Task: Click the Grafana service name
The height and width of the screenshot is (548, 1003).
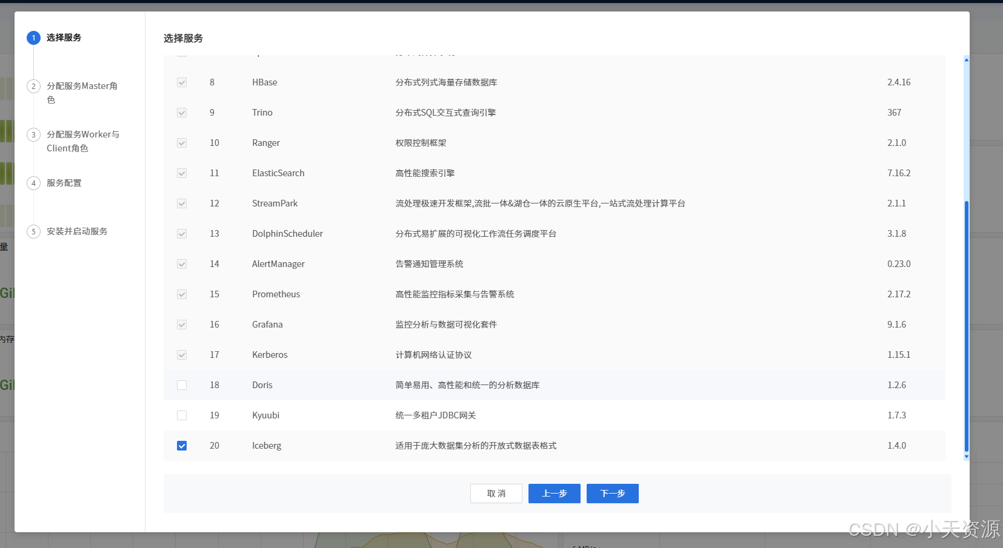Action: (267, 325)
